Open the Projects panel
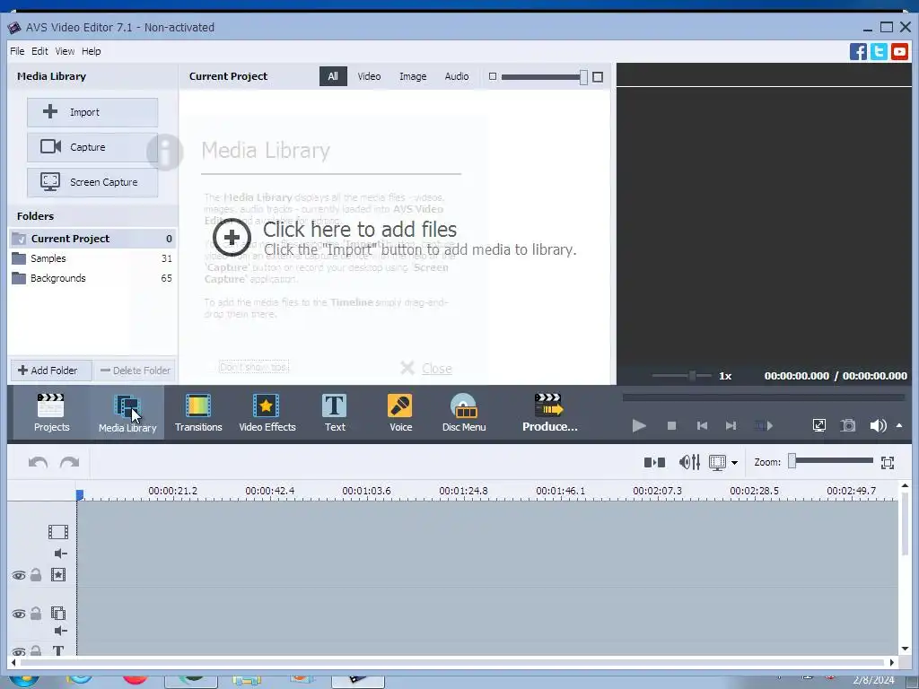919x689 pixels. pyautogui.click(x=51, y=413)
